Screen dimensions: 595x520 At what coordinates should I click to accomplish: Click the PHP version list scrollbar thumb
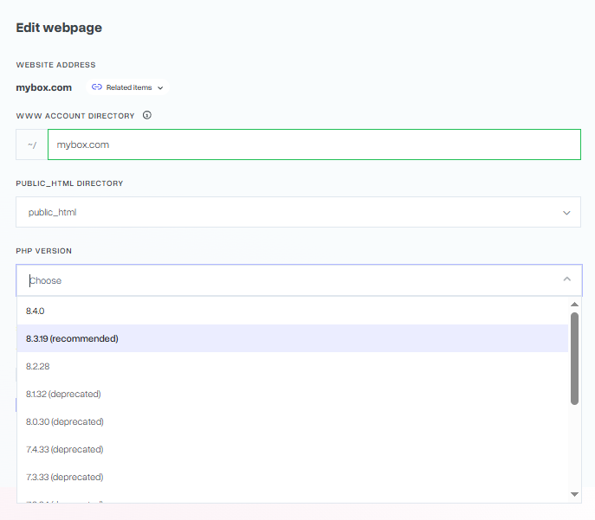(574, 358)
